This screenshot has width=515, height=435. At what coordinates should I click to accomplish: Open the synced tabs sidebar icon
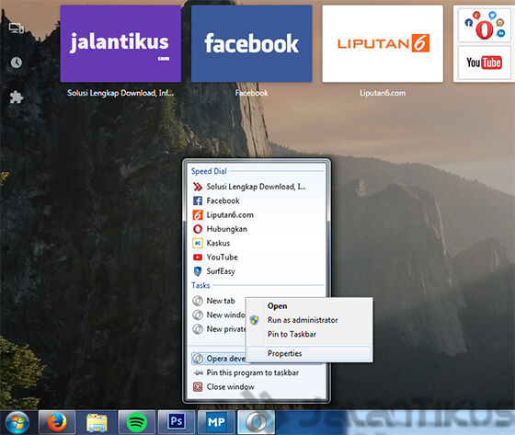pyautogui.click(x=17, y=29)
